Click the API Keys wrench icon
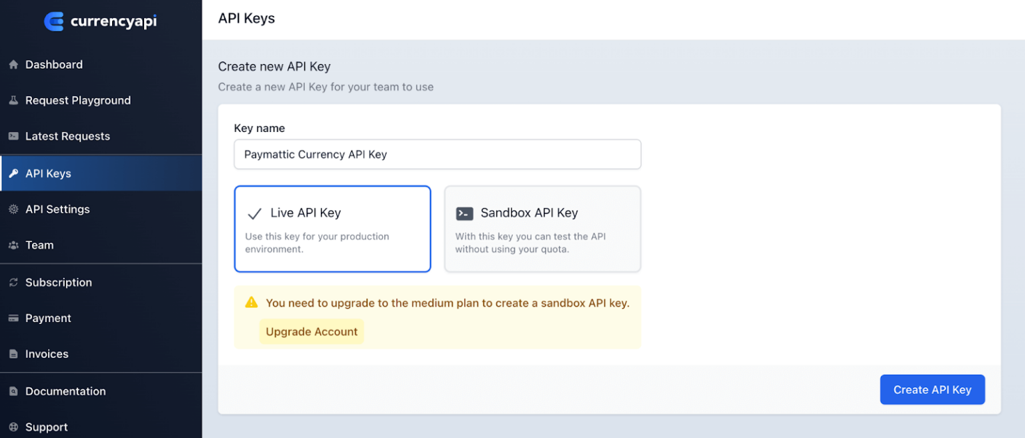Image resolution: width=1025 pixels, height=438 pixels. [x=13, y=173]
